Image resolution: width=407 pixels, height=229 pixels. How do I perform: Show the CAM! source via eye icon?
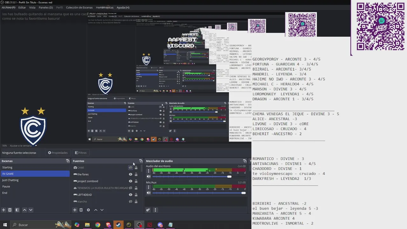[x=130, y=167]
